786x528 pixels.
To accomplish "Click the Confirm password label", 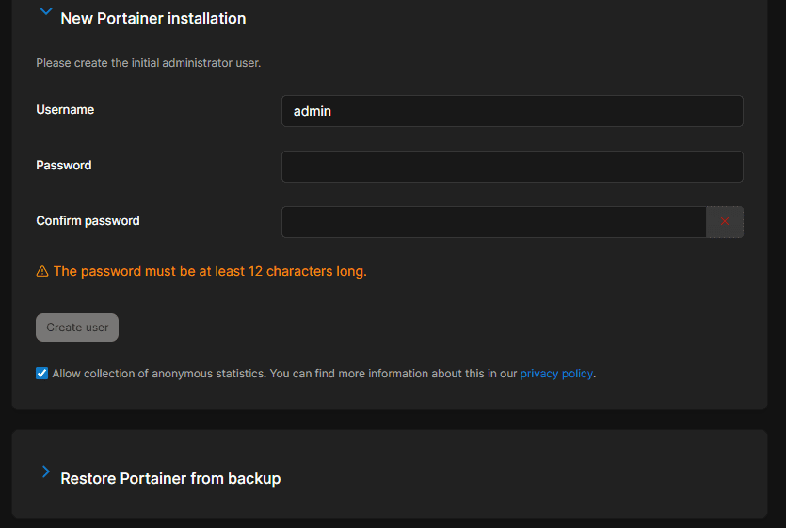I will (88, 221).
